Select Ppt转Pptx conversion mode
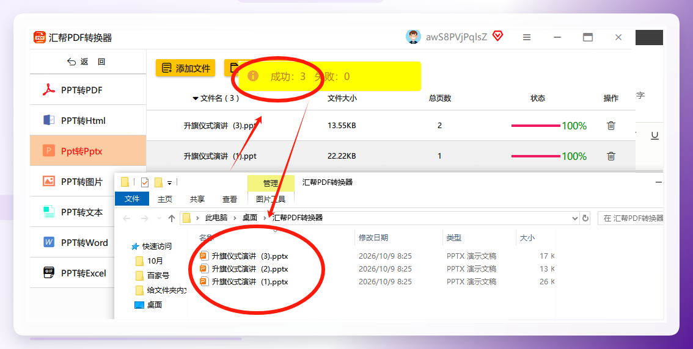 tap(88, 151)
